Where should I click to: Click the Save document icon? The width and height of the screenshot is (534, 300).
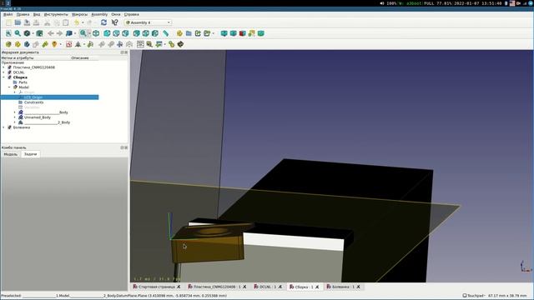point(27,22)
